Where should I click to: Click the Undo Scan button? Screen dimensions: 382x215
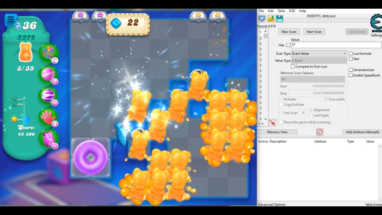357,32
